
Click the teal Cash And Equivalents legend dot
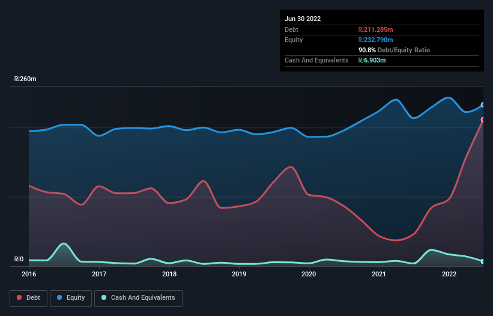[104, 297]
